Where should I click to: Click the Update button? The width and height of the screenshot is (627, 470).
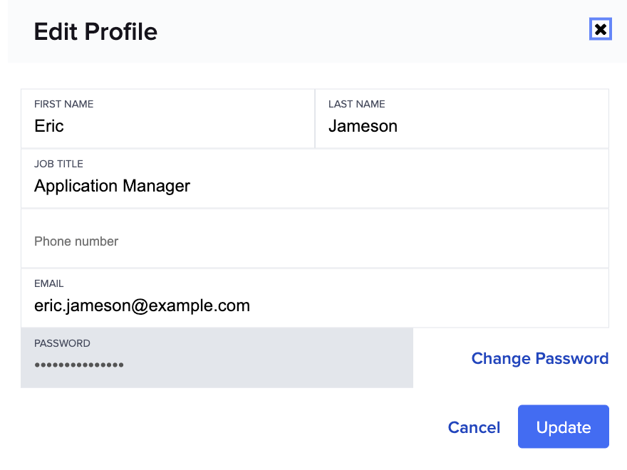563,427
